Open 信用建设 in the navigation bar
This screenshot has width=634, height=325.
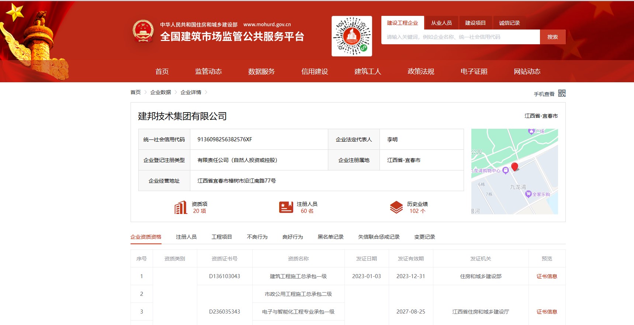[315, 72]
